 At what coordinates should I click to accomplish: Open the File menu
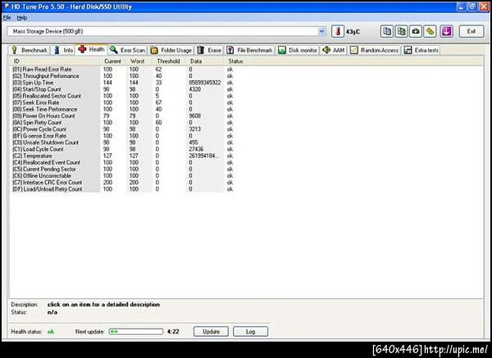point(7,18)
